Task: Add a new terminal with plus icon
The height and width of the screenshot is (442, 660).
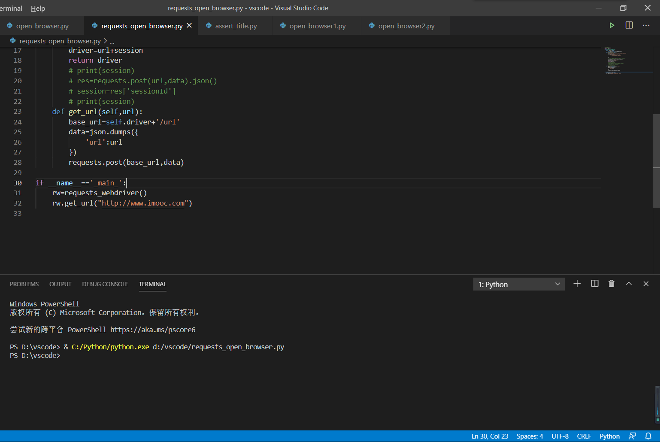Action: (x=577, y=284)
